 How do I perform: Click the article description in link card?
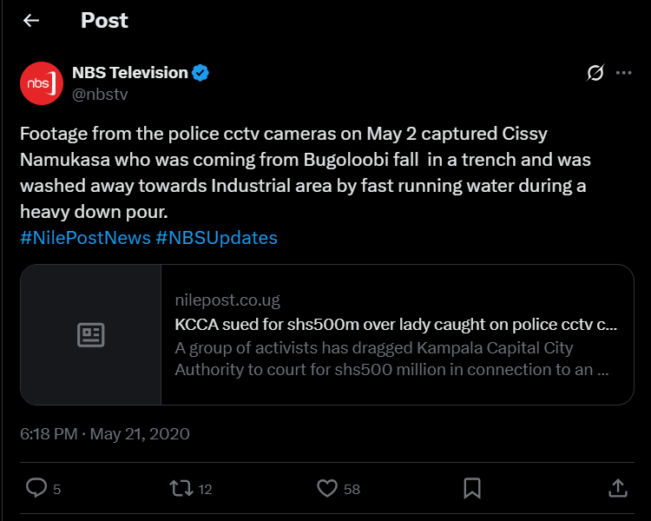tap(391, 359)
